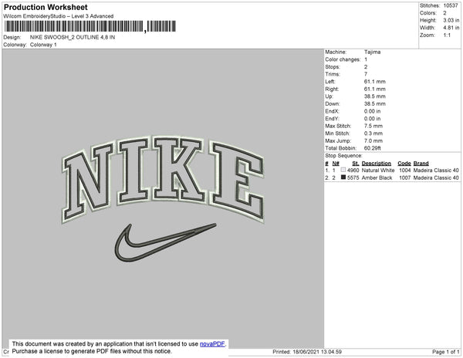This screenshot has height=358, width=463.
Task: Click stitch count 4960 in stop sequence
Action: (353, 171)
